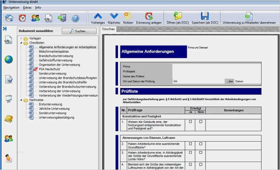Viewport: 280px width, 170px height.
Task: Click the globe icon in left sidebar
Action: 8,59
